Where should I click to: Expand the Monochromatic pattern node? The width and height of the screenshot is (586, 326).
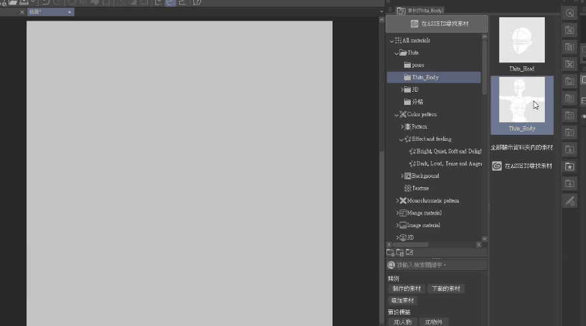(x=398, y=201)
